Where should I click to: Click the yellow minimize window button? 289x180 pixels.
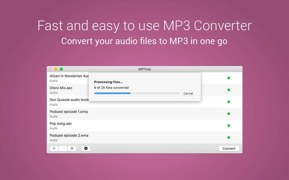[x=56, y=69]
